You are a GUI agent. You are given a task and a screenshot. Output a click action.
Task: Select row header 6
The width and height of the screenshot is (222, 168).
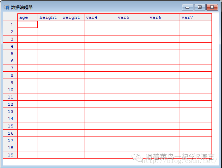tap(11, 61)
